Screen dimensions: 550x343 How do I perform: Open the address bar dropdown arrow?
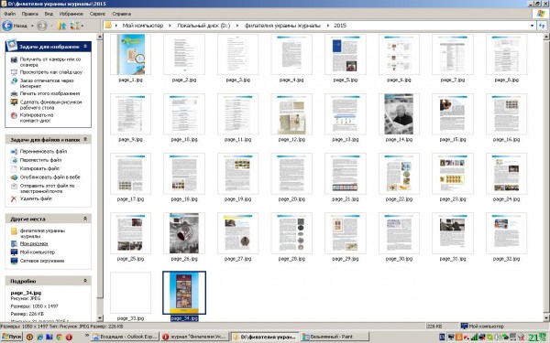(x=532, y=26)
